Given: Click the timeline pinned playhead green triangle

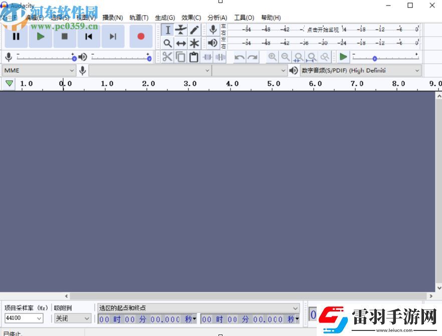Looking at the screenshot, I should [x=10, y=84].
